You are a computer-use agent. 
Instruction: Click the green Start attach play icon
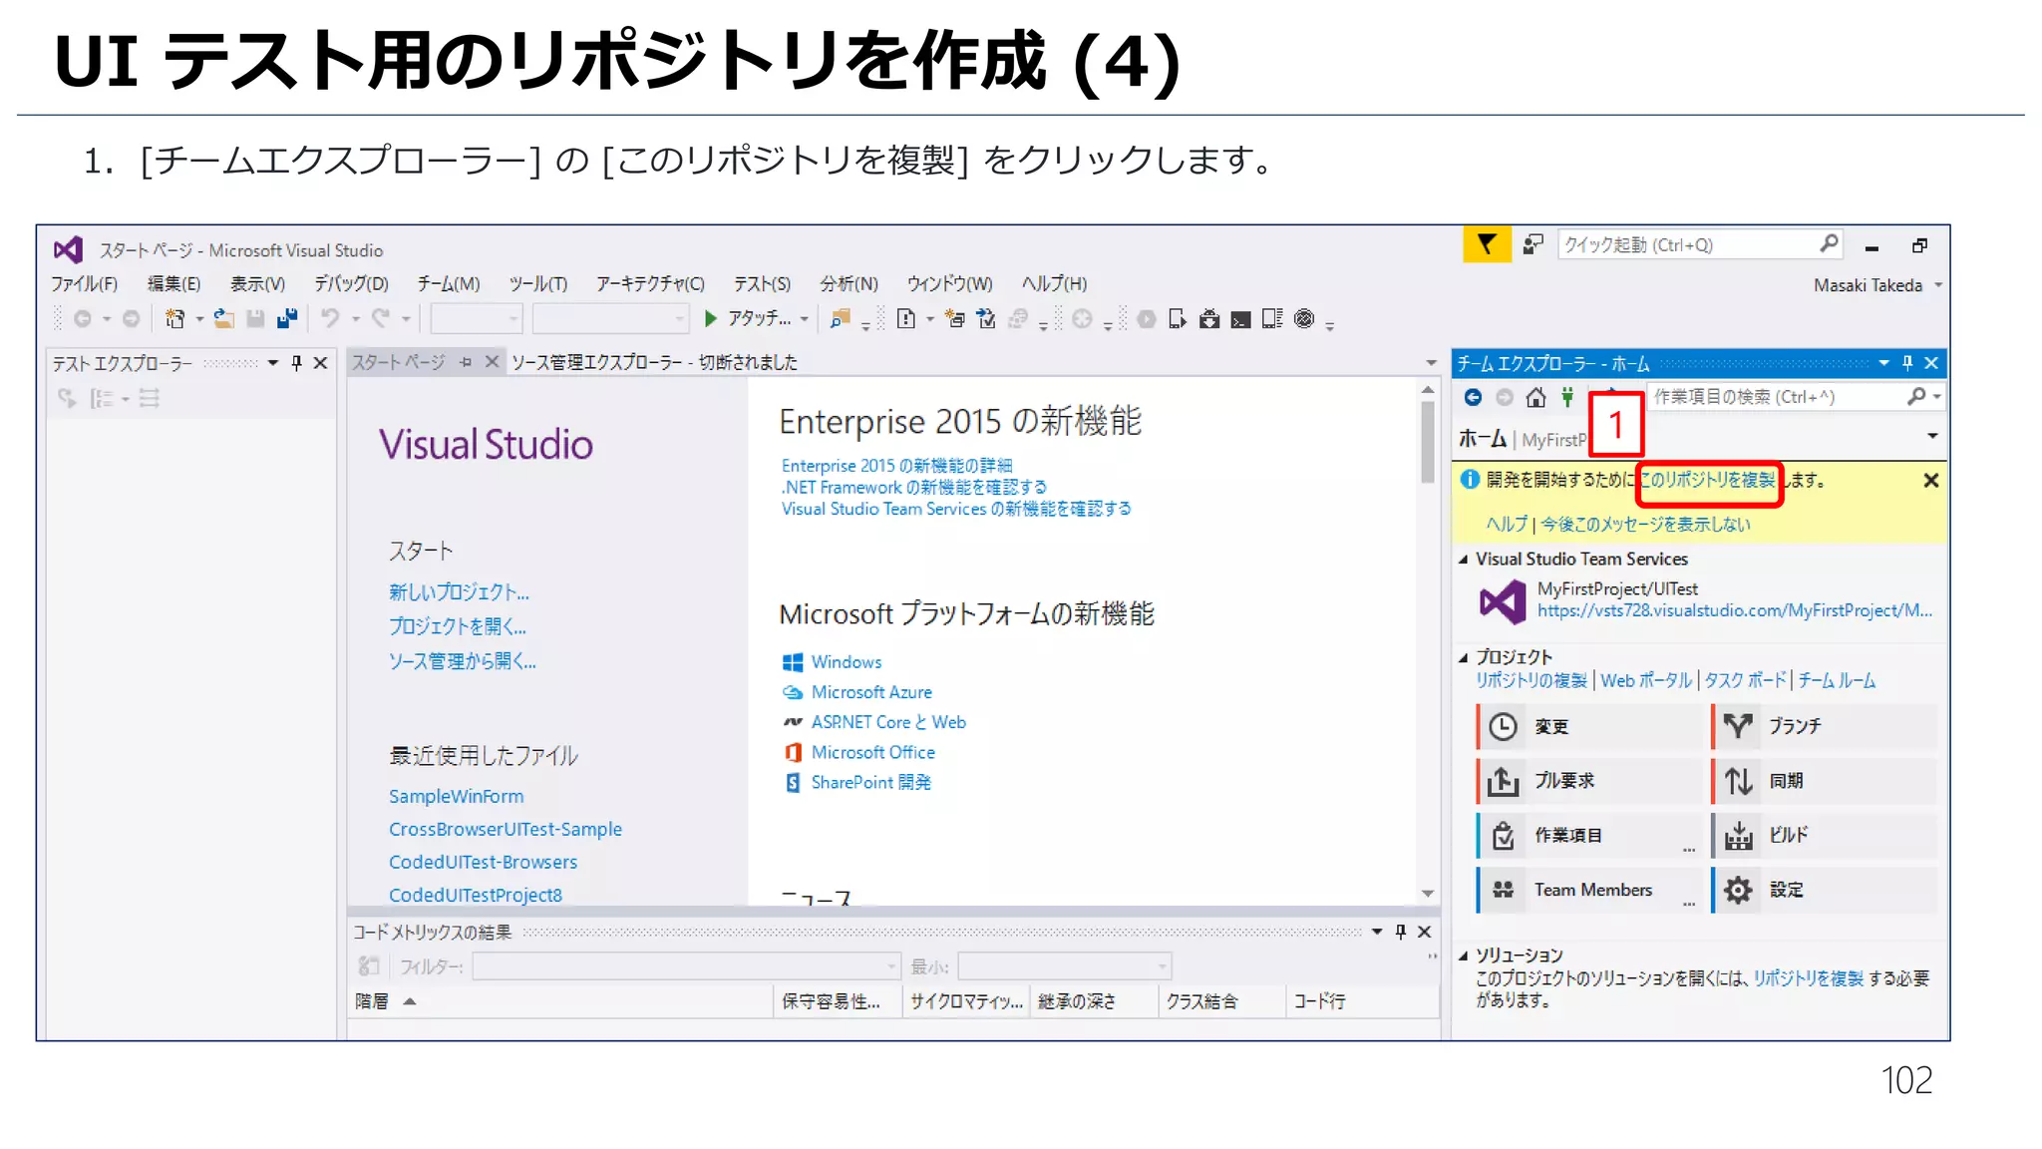(710, 318)
